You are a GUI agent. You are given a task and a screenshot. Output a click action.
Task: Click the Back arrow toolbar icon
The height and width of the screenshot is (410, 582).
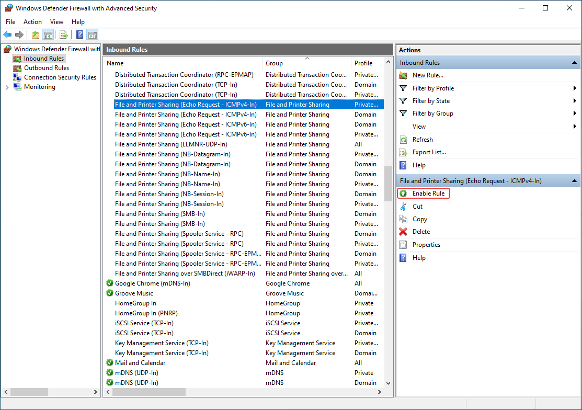[x=7, y=35]
